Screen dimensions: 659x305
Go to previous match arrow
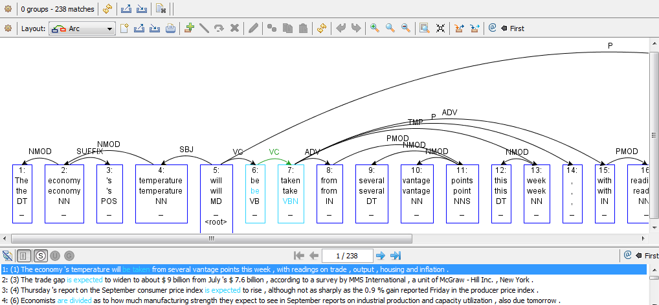coord(313,255)
